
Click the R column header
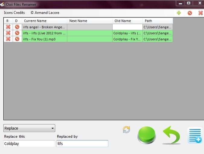pyautogui.click(x=8, y=21)
